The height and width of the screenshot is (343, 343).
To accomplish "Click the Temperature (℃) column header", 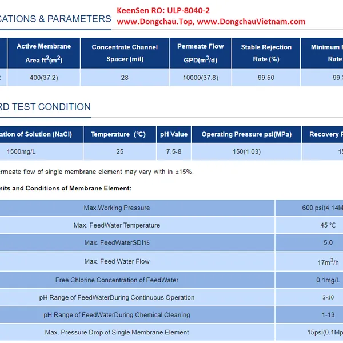I will pos(120,134).
